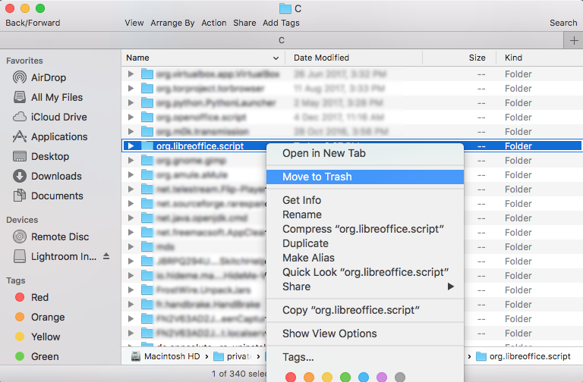
Task: Click Add Tags in the toolbar
Action: click(x=281, y=23)
